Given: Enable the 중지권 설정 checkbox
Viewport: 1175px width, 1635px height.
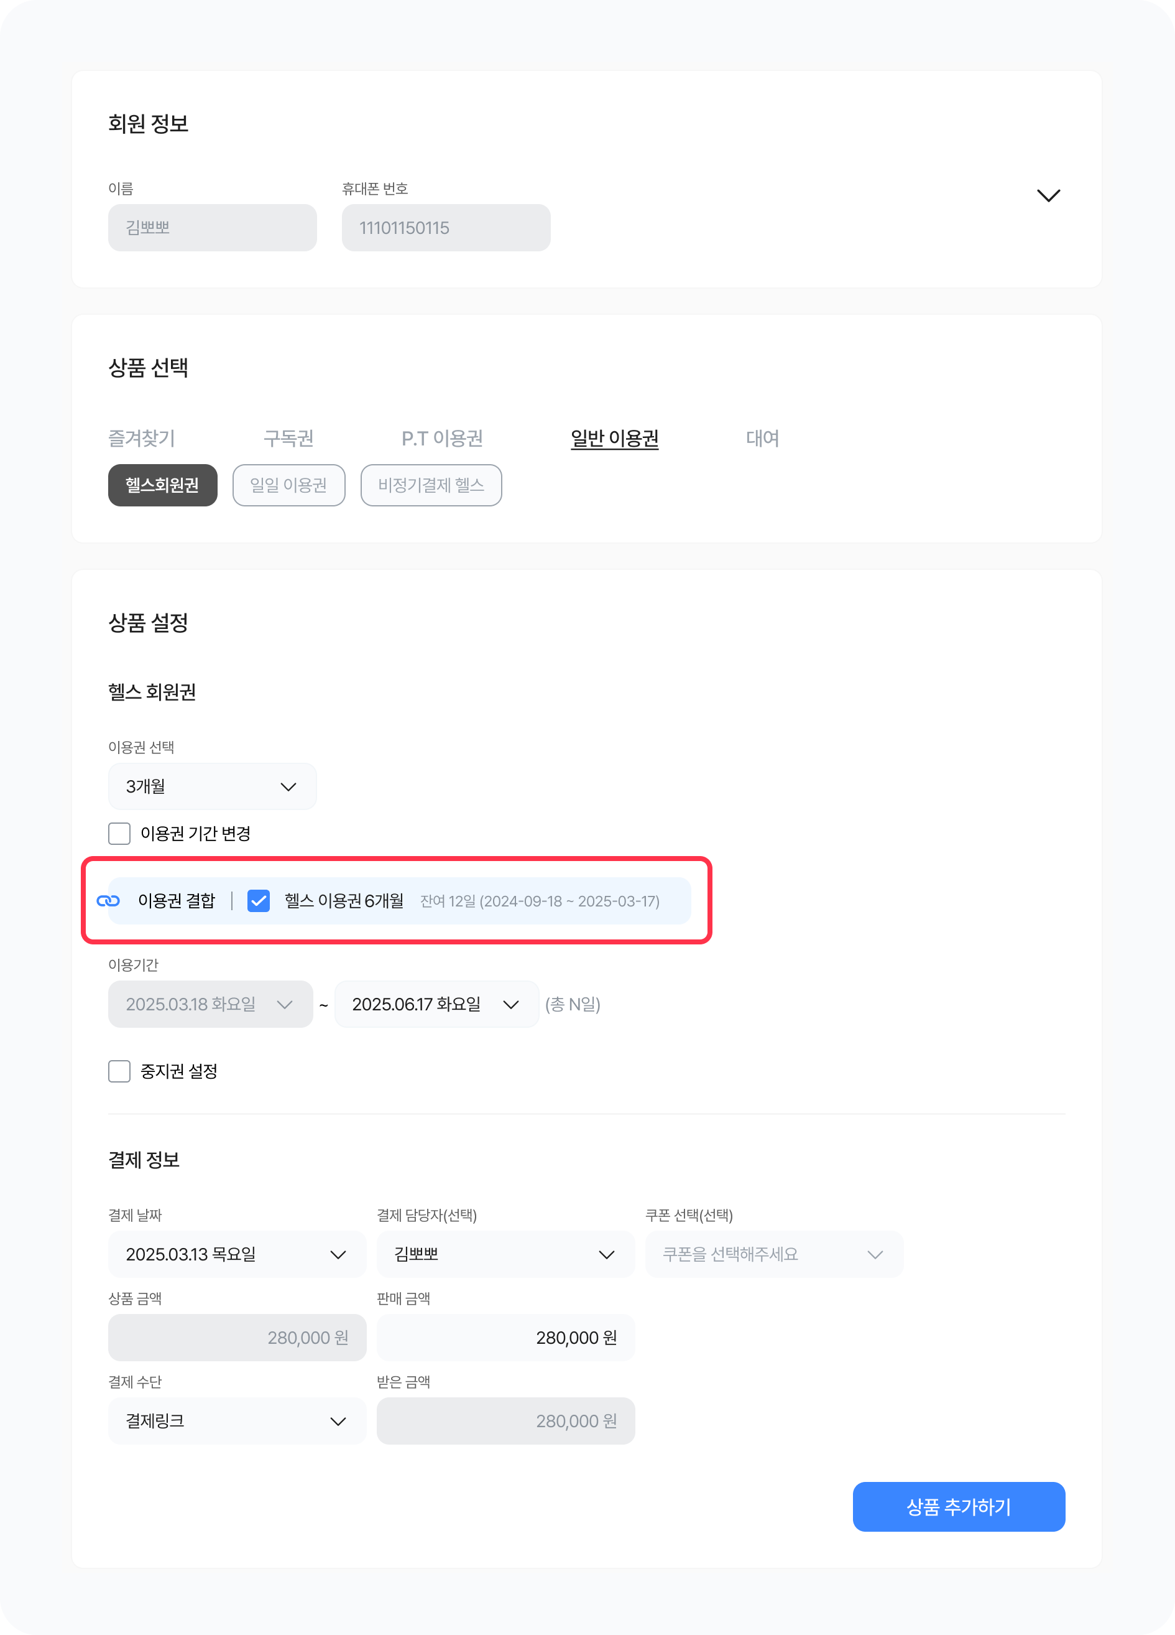Looking at the screenshot, I should (x=119, y=1071).
